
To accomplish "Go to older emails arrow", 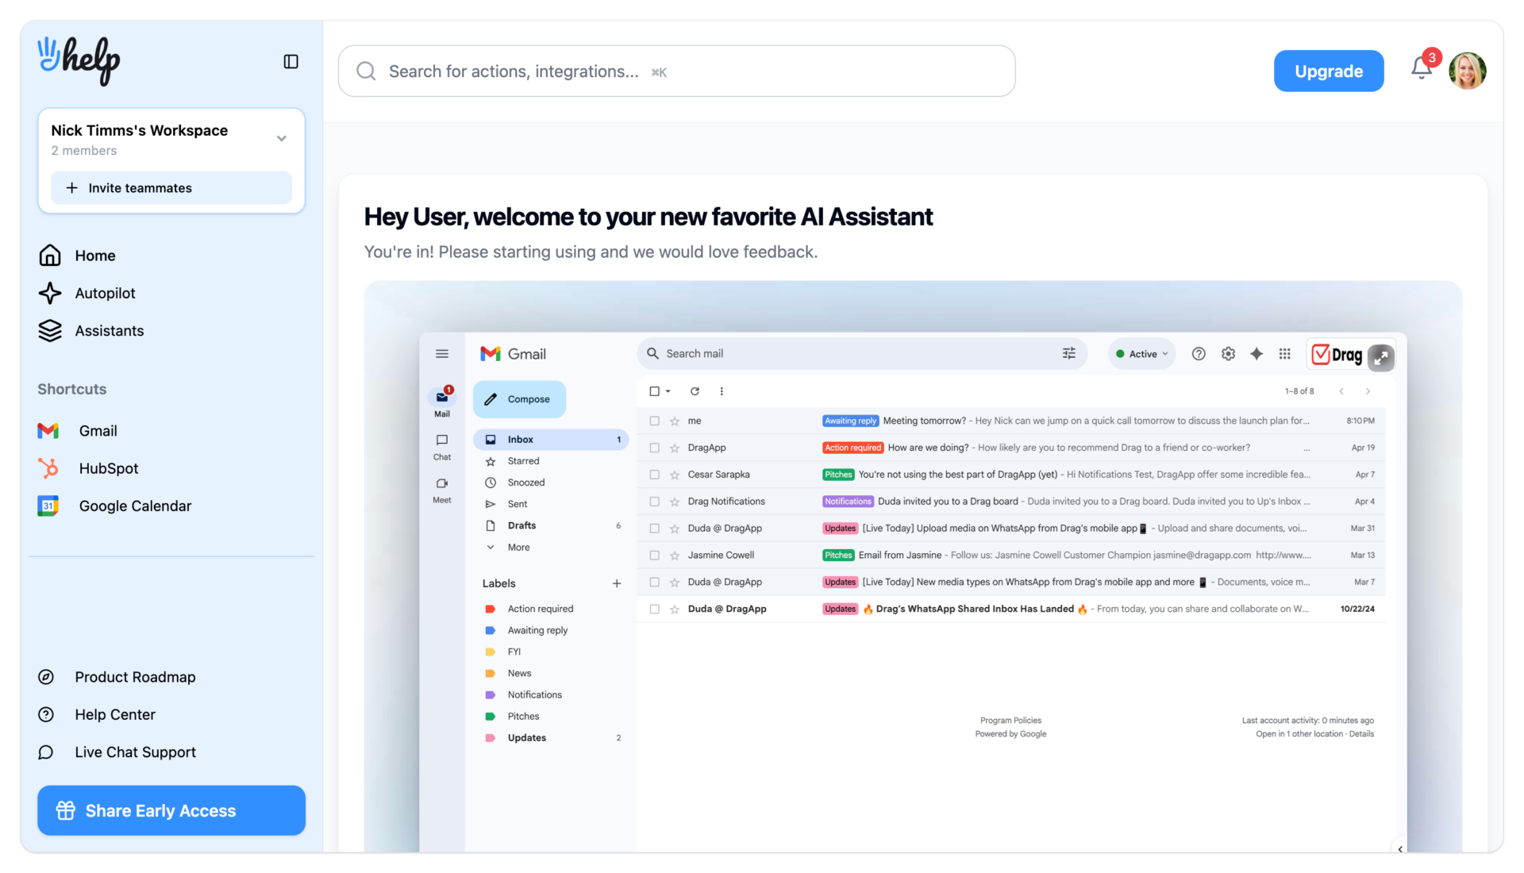I will 1368,391.
